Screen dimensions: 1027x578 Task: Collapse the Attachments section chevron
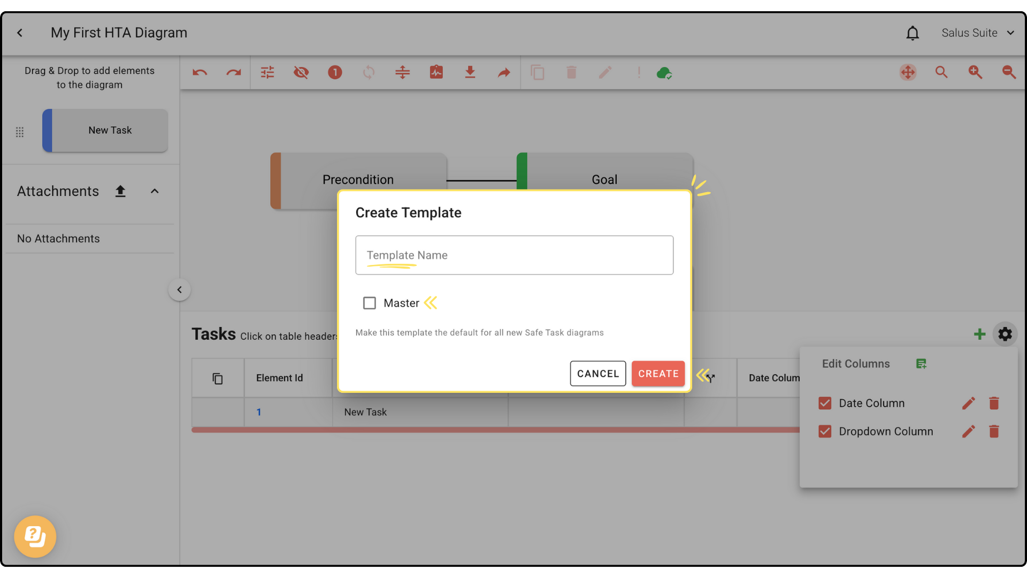point(155,191)
